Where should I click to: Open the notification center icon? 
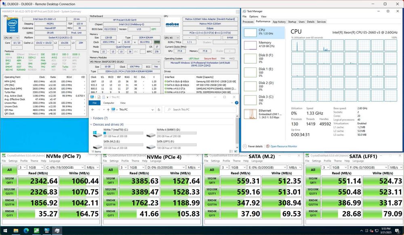398,231
